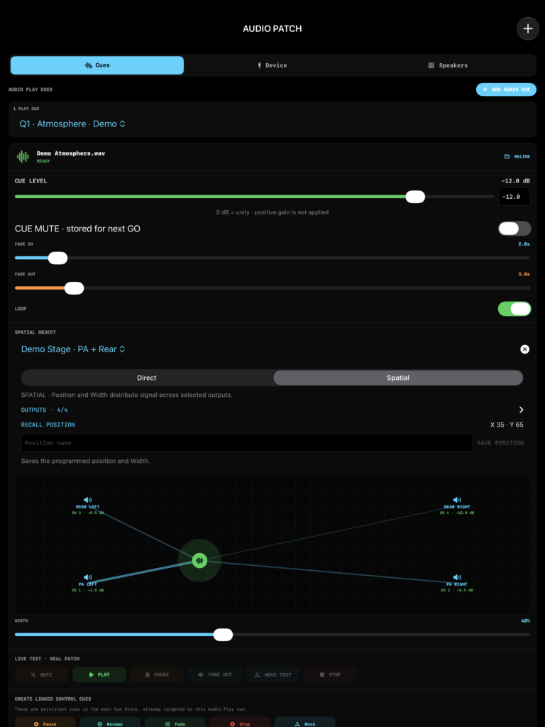The width and height of the screenshot is (545, 727).
Task: Select the Rear Right speaker icon
Action: click(457, 500)
